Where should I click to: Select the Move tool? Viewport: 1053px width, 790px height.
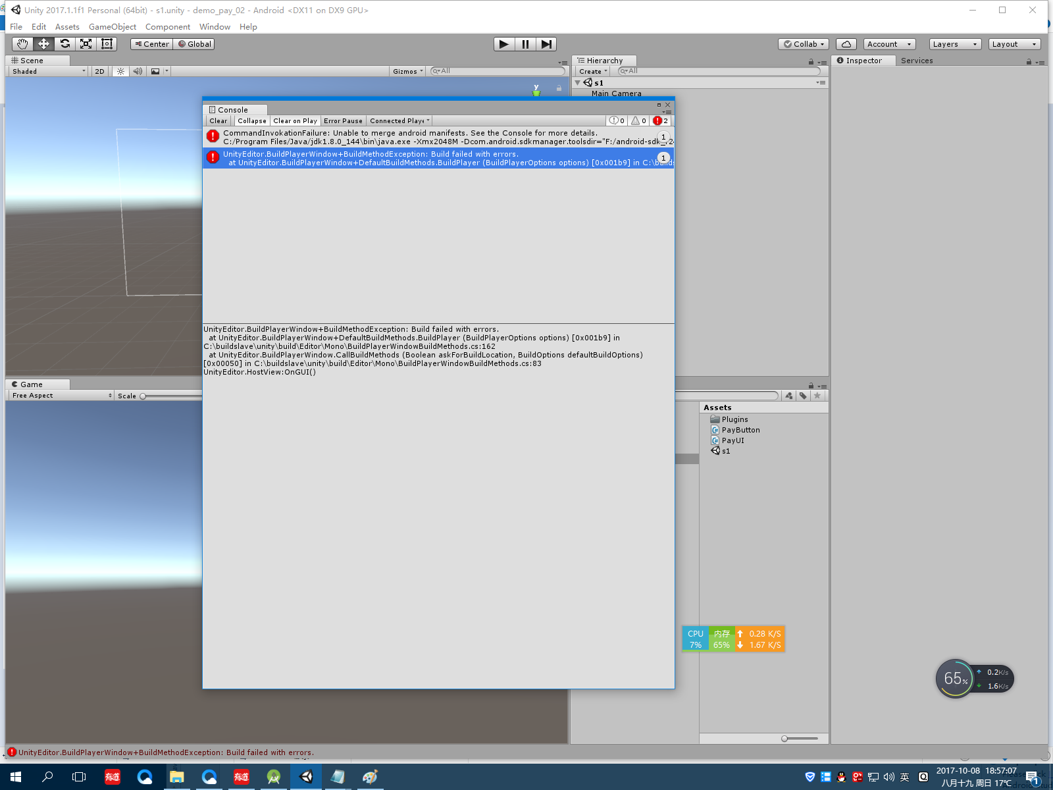tap(43, 44)
